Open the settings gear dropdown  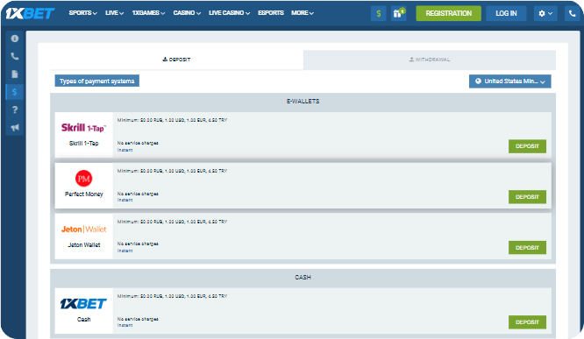545,13
